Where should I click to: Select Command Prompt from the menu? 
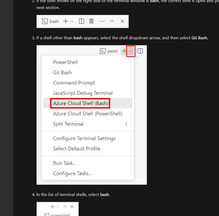[x=74, y=83]
